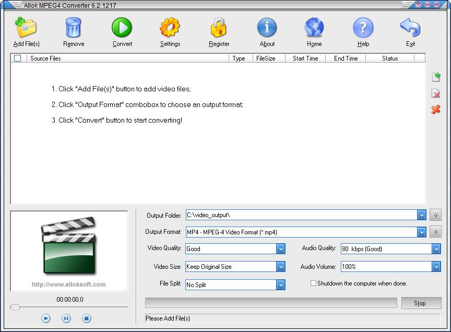Click the red X clear-list icon

436,110
